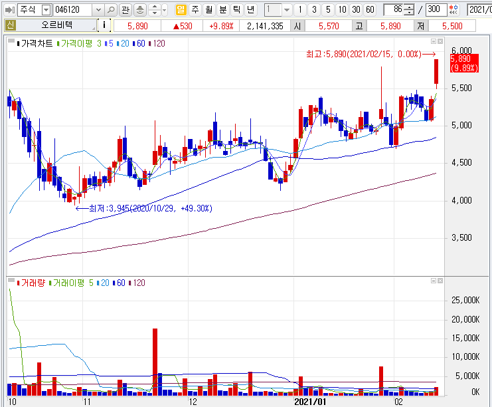Click the candle count field showing 86
Image resolution: width=492 pixels, height=407 pixels.
coord(394,10)
